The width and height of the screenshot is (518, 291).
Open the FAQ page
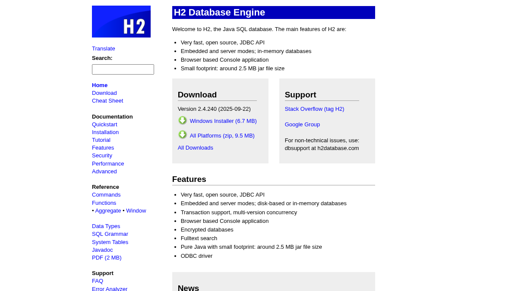point(98,281)
